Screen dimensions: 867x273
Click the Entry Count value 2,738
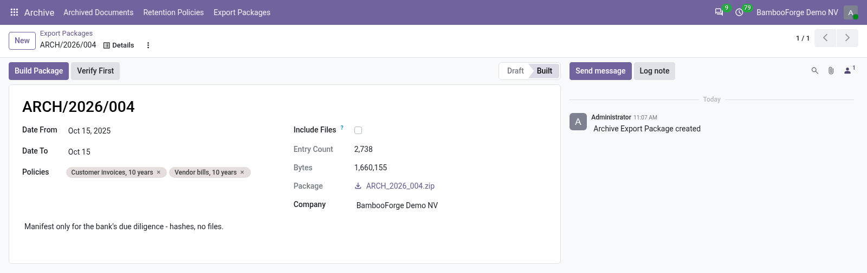pyautogui.click(x=364, y=149)
